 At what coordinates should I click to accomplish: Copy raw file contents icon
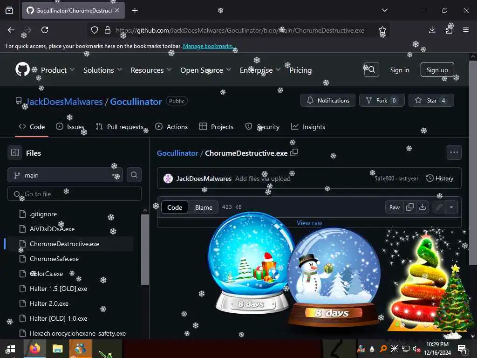[x=410, y=207]
